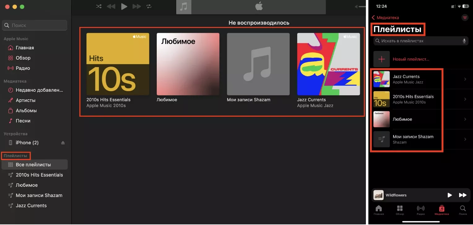
Task: Expand Мои записи Shazam chevron on iPhone
Action: click(x=465, y=139)
